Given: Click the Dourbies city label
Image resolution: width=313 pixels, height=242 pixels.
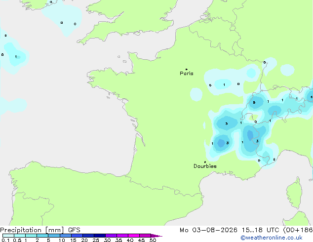Looking at the screenshot, I should (205, 166).
